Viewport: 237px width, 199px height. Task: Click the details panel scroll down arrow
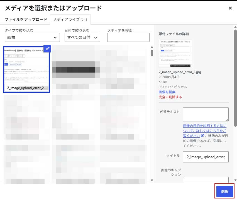tap(235, 180)
